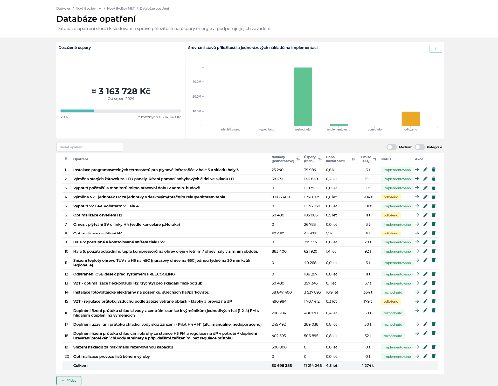The image size is (498, 386).
Task: Enable the Medium toggle switch
Action: coord(392,147)
